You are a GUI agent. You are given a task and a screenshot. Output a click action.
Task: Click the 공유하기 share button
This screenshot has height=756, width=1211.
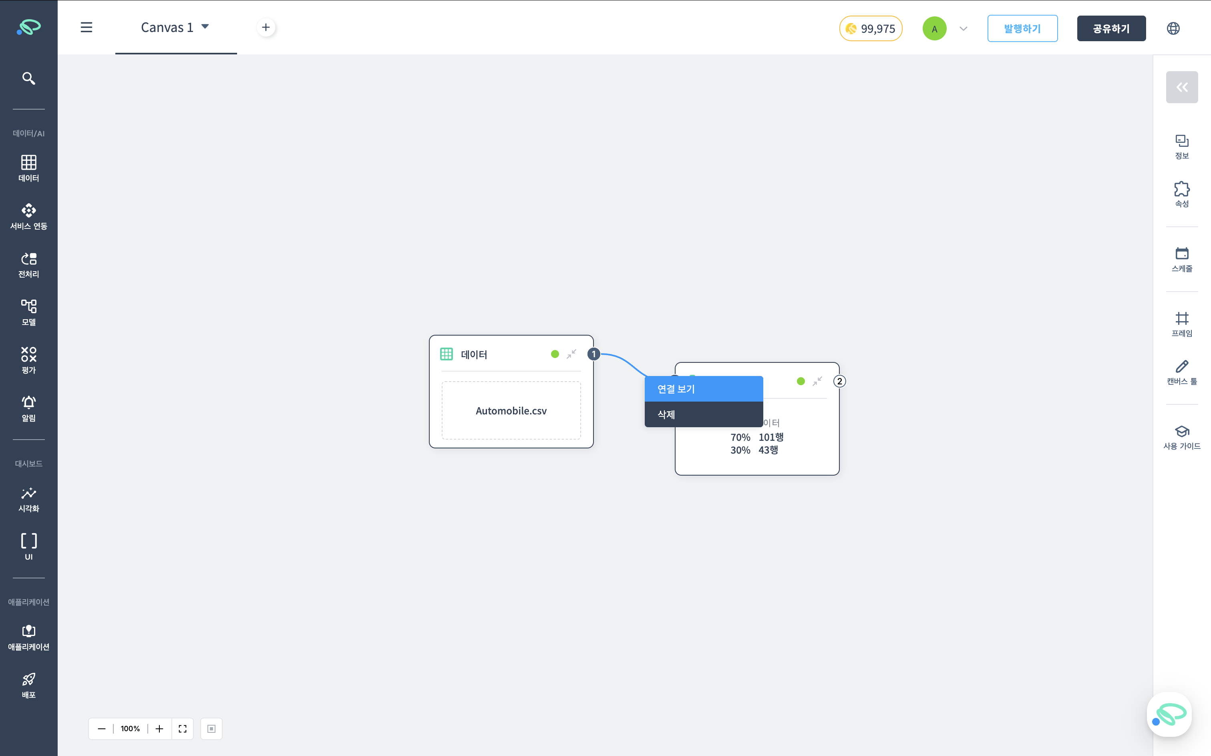(x=1111, y=28)
